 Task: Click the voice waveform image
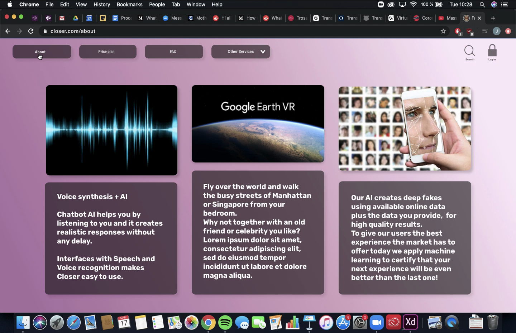pos(111,130)
